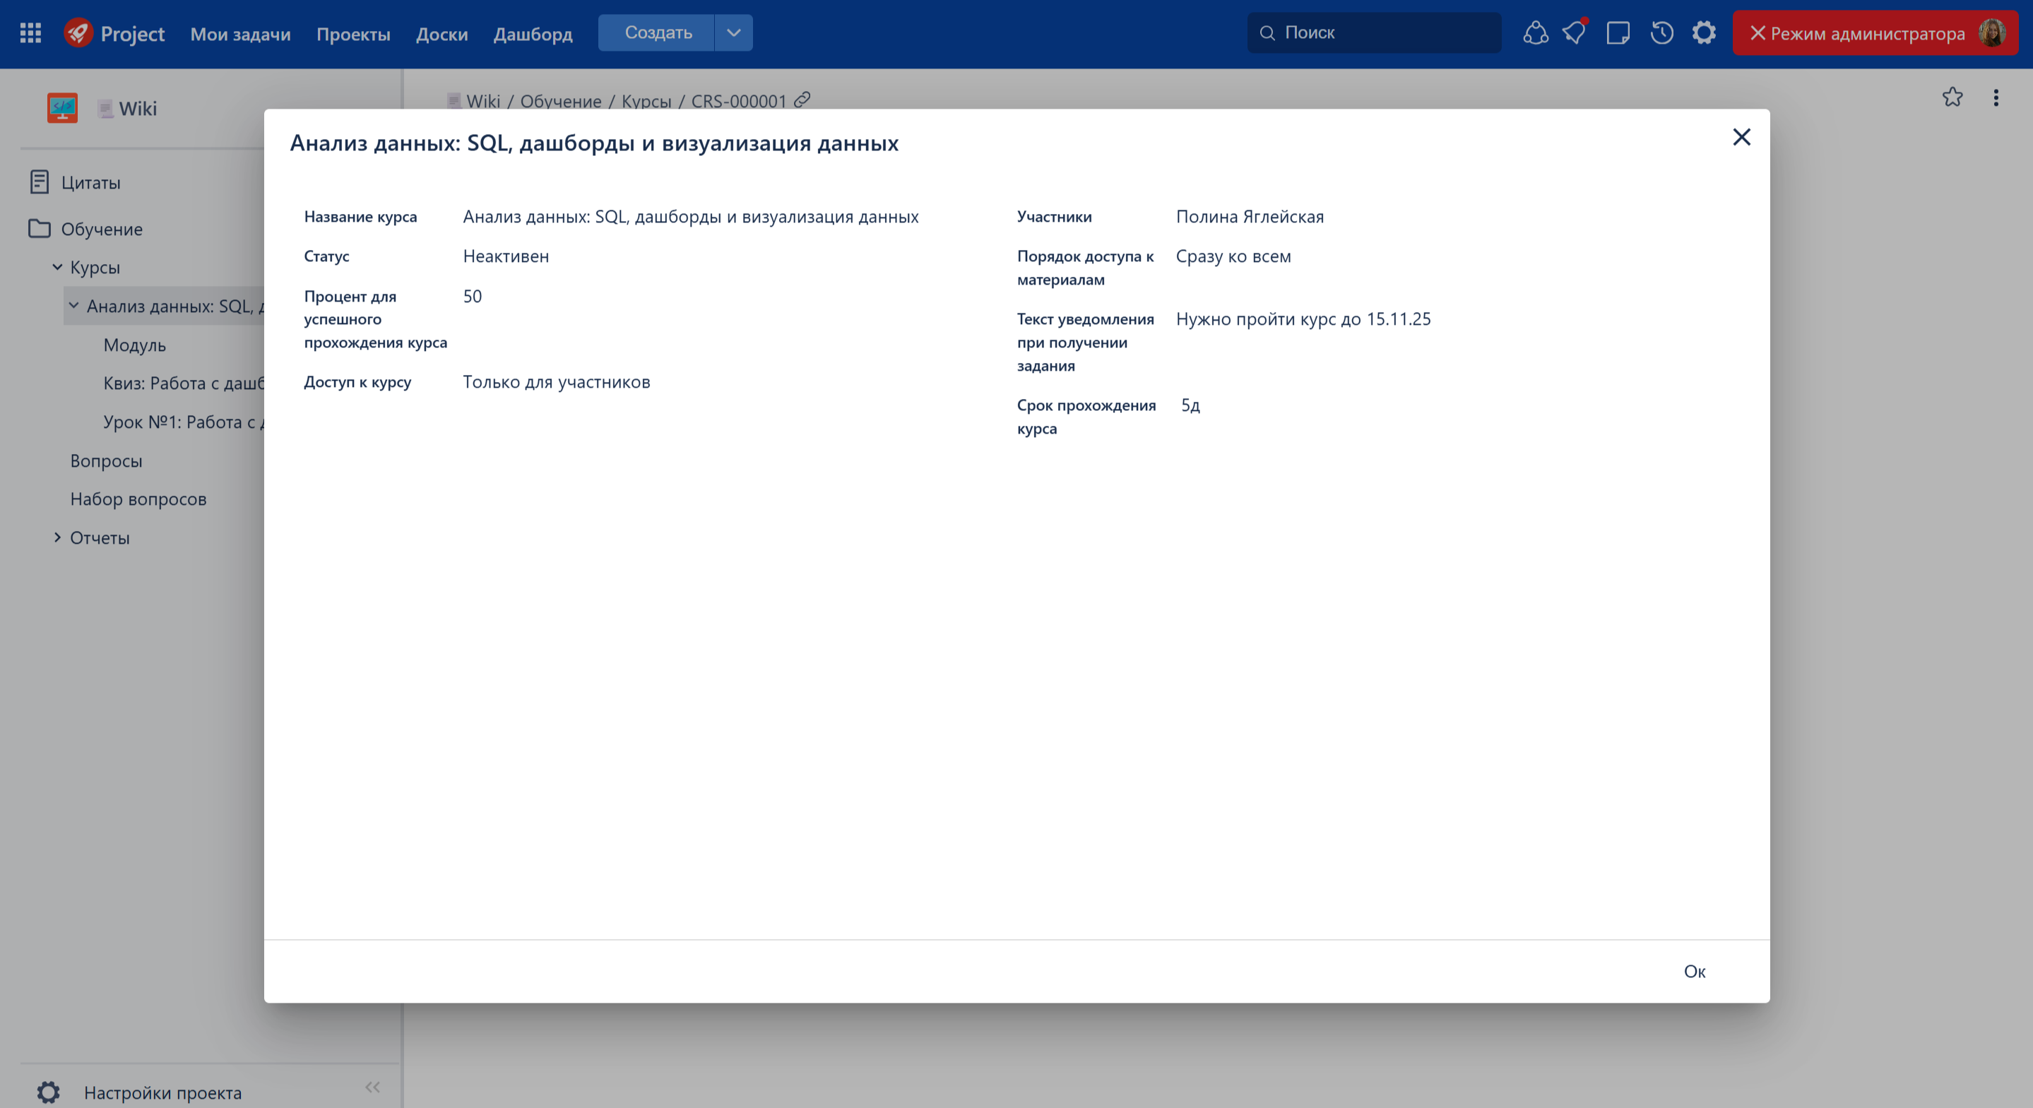Image resolution: width=2033 pixels, height=1108 pixels.
Task: Select Отчеты in the sidebar tree
Action: (x=100, y=538)
